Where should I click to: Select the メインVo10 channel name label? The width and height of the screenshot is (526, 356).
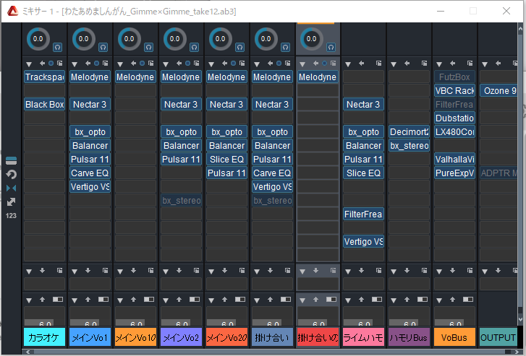pyautogui.click(x=135, y=337)
